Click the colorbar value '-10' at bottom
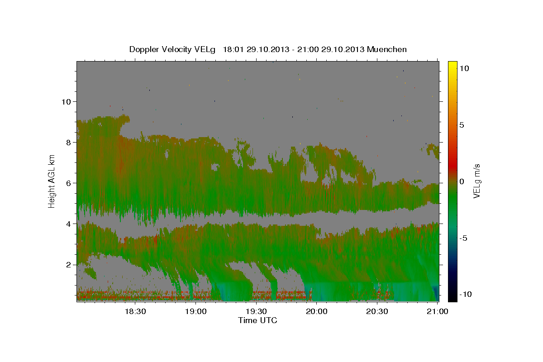 [x=466, y=294]
